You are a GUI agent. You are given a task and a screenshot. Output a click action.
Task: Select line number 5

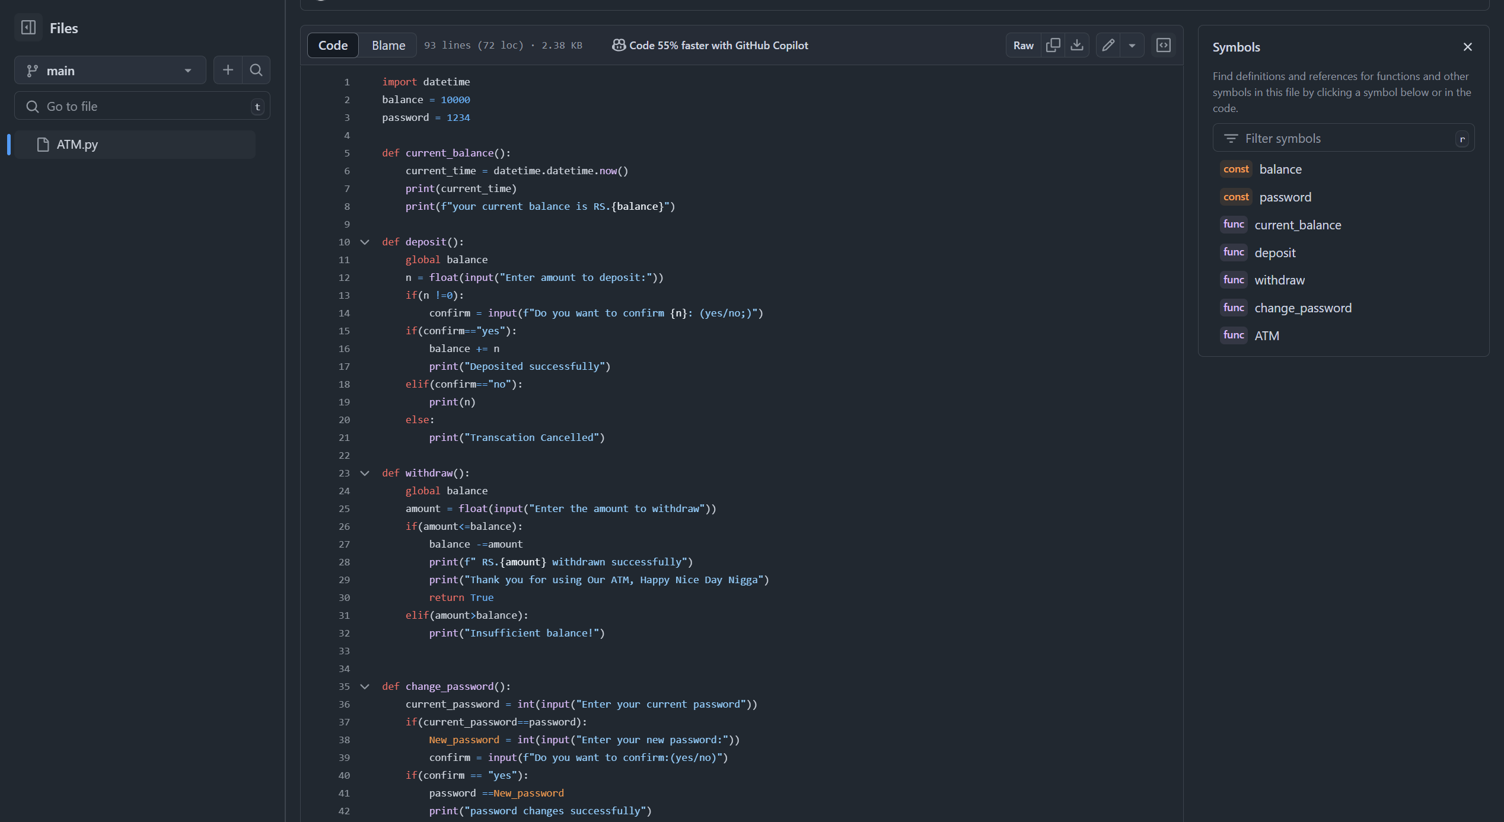(x=347, y=153)
